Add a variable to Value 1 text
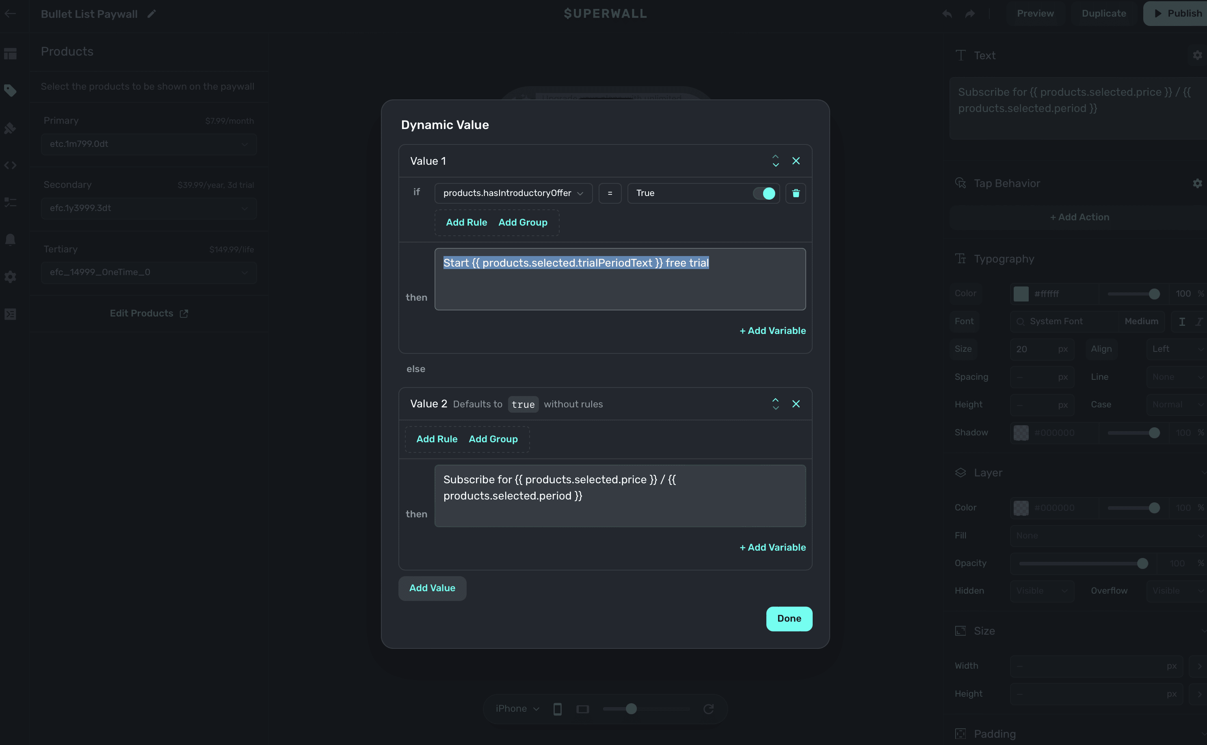This screenshot has height=745, width=1207. click(x=772, y=331)
